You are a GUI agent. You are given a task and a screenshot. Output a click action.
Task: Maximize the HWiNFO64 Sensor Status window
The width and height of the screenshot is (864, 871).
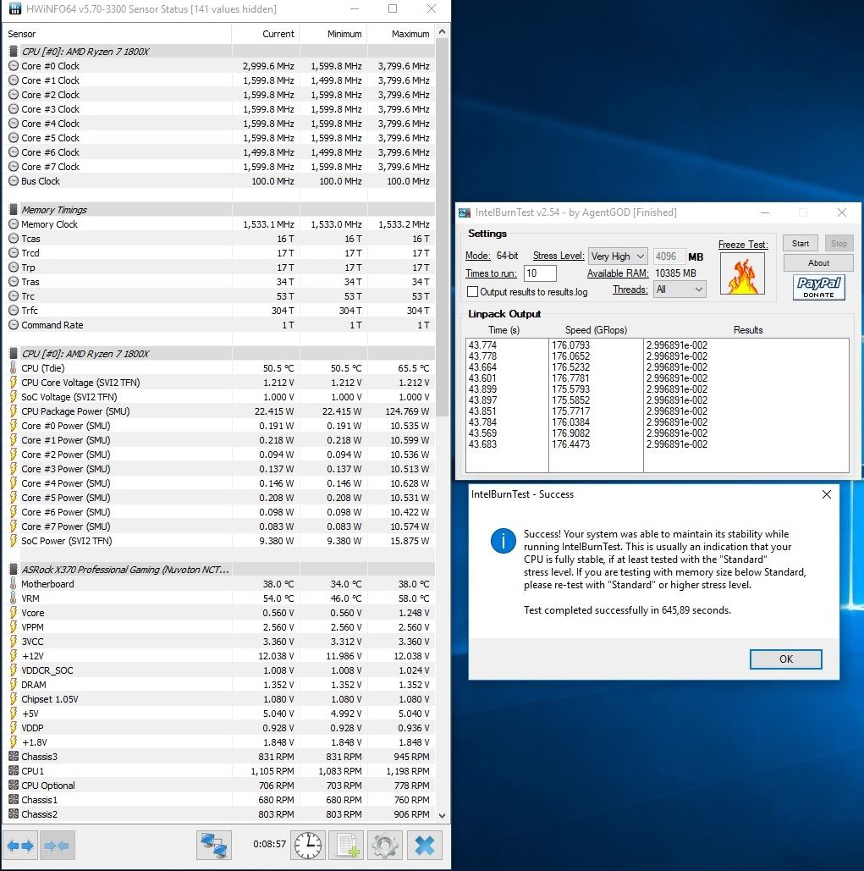[x=393, y=8]
